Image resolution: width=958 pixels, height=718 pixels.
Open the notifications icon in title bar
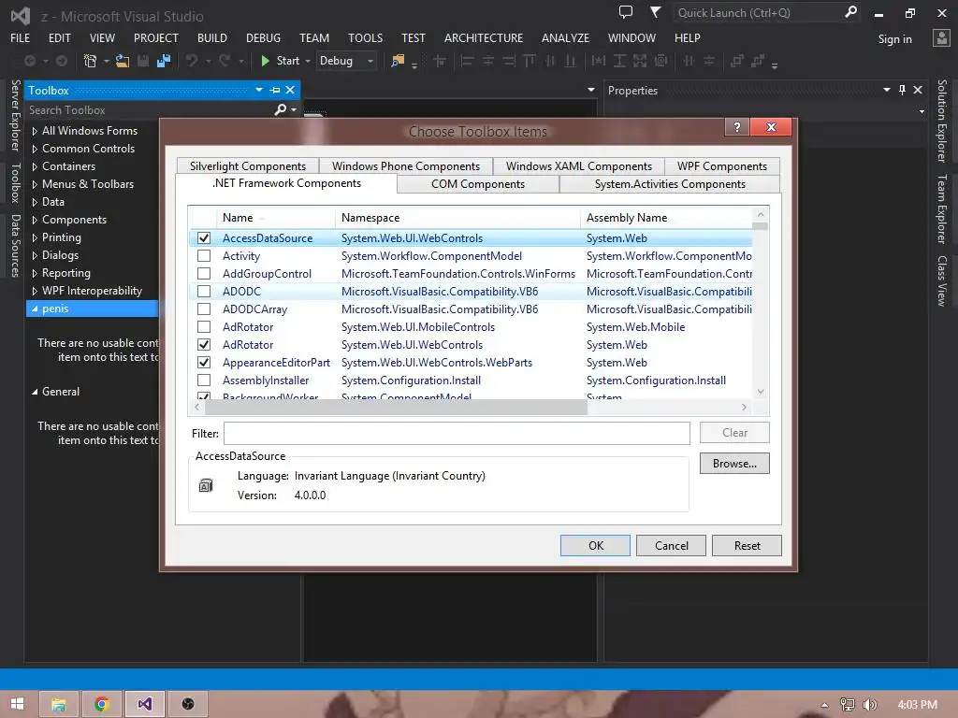pyautogui.click(x=626, y=11)
